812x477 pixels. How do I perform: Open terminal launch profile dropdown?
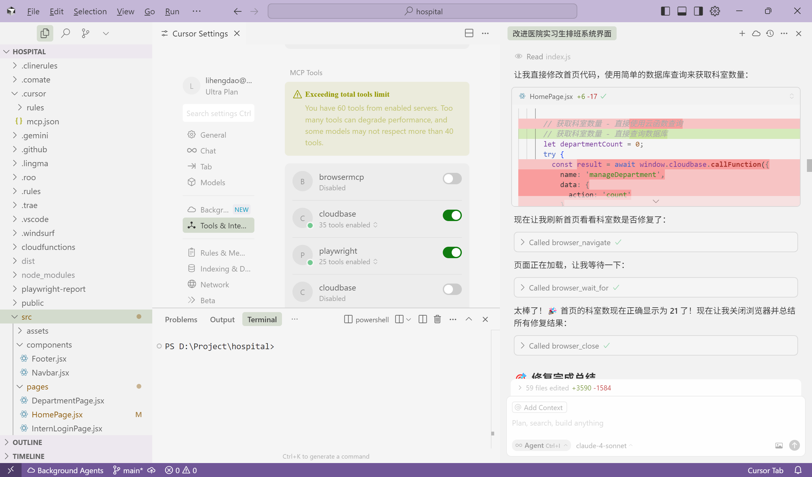click(x=408, y=319)
